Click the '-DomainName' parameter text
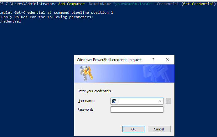217x137 pixels. 99,4
